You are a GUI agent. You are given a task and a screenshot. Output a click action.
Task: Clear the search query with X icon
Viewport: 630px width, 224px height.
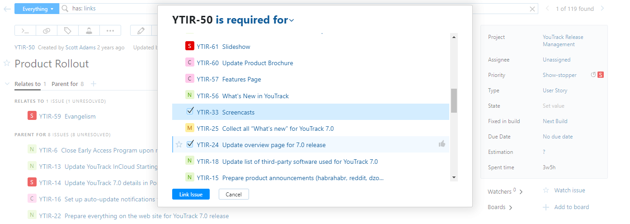(532, 9)
